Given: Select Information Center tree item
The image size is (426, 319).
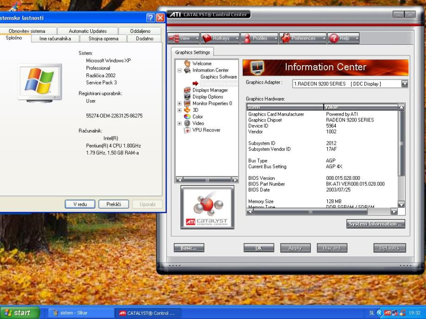Looking at the screenshot, I should pos(211,70).
